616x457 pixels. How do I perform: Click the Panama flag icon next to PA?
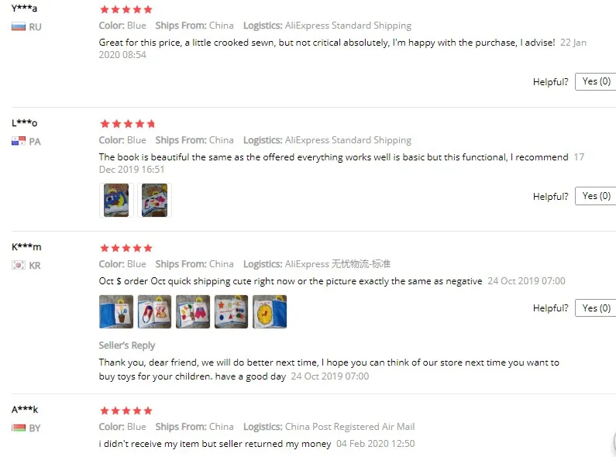tap(19, 141)
